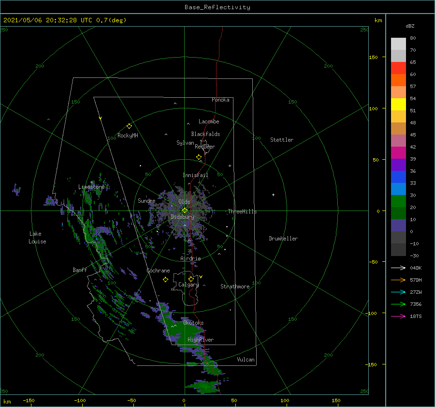Select the yellow diamond marker near RockyMH

129,126
